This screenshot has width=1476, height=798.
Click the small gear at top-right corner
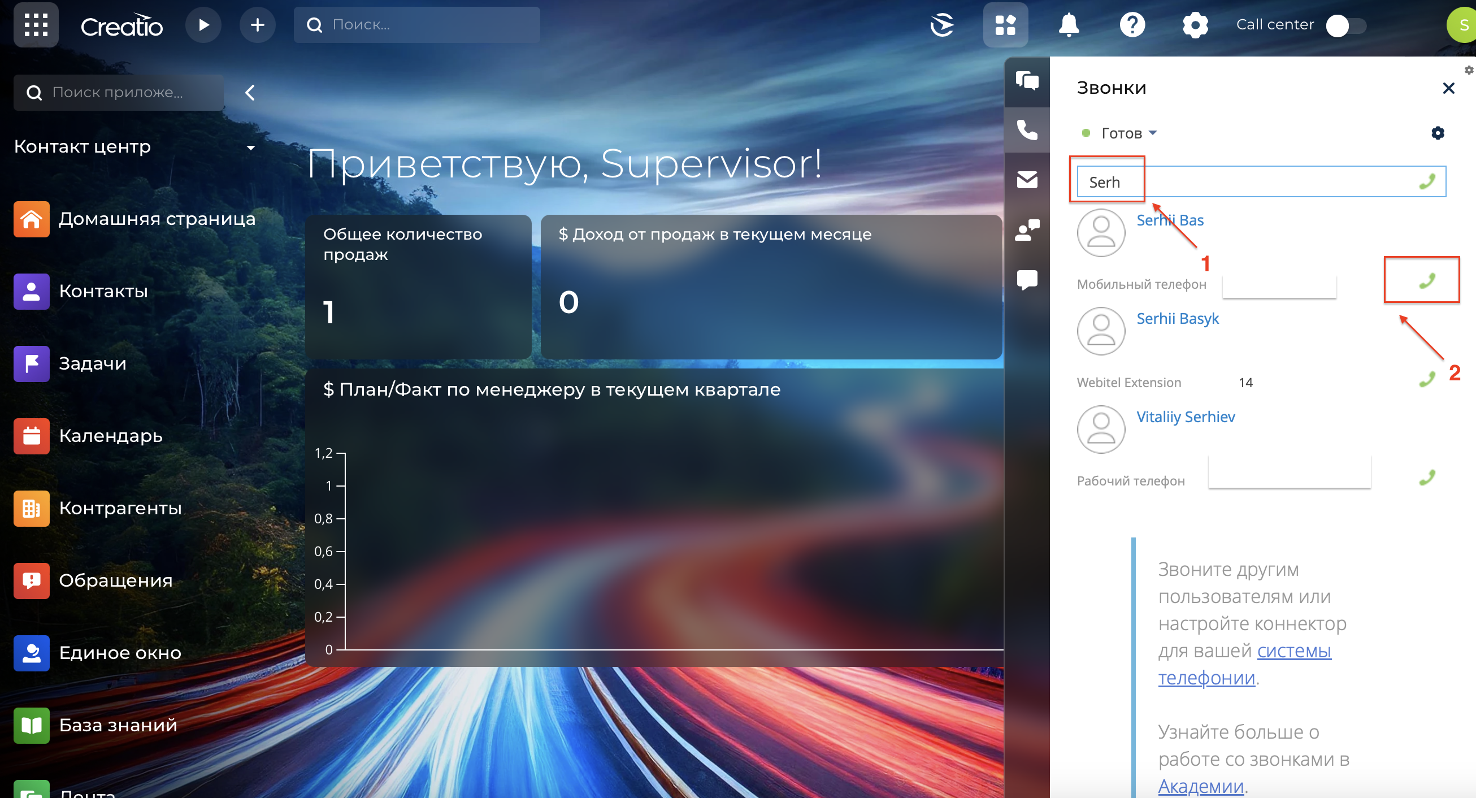pyautogui.click(x=1469, y=70)
